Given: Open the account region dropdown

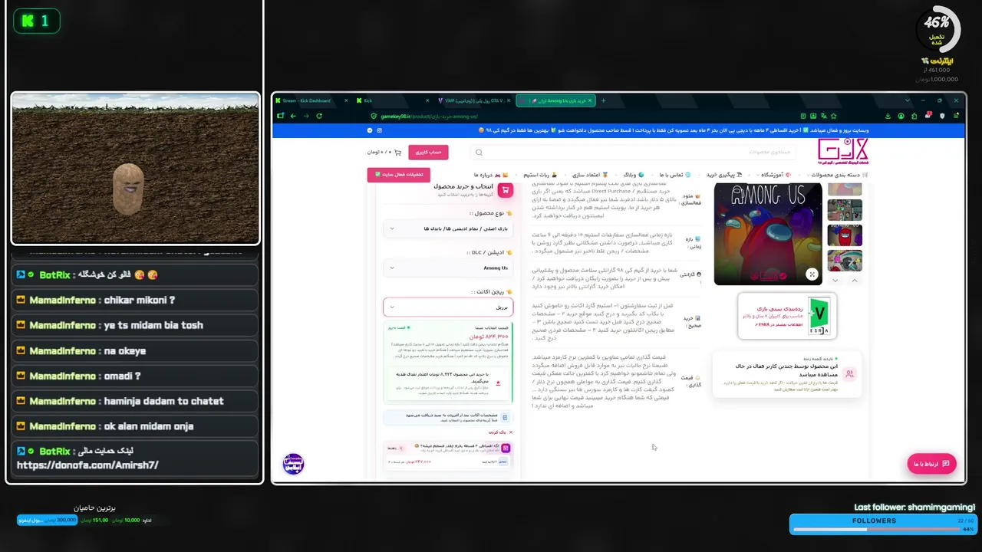Looking at the screenshot, I should pos(448,307).
